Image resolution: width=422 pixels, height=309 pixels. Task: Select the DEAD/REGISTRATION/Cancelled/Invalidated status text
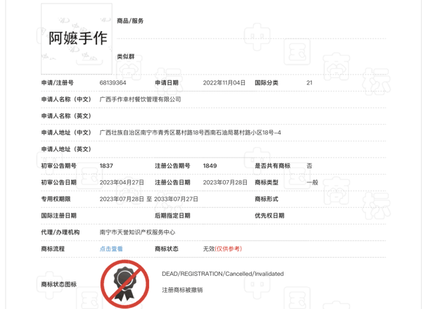[223, 274]
